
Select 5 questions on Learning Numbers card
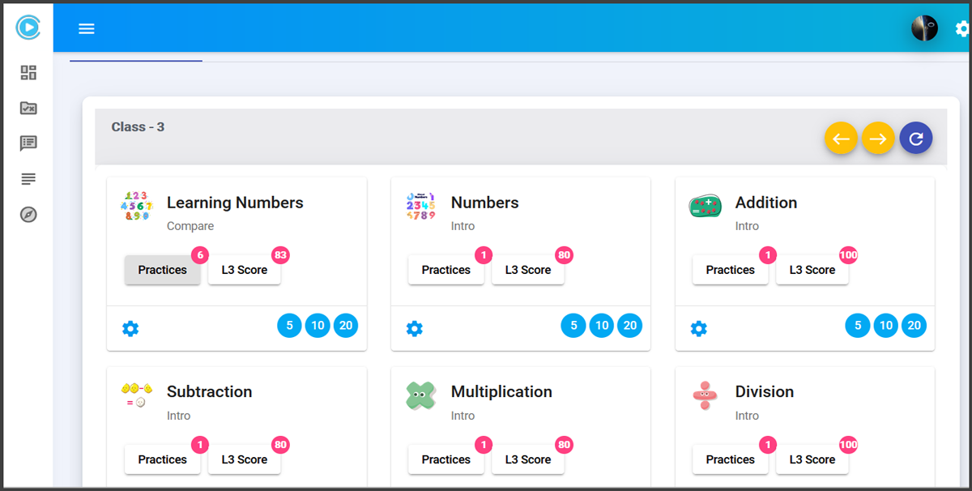click(x=289, y=326)
